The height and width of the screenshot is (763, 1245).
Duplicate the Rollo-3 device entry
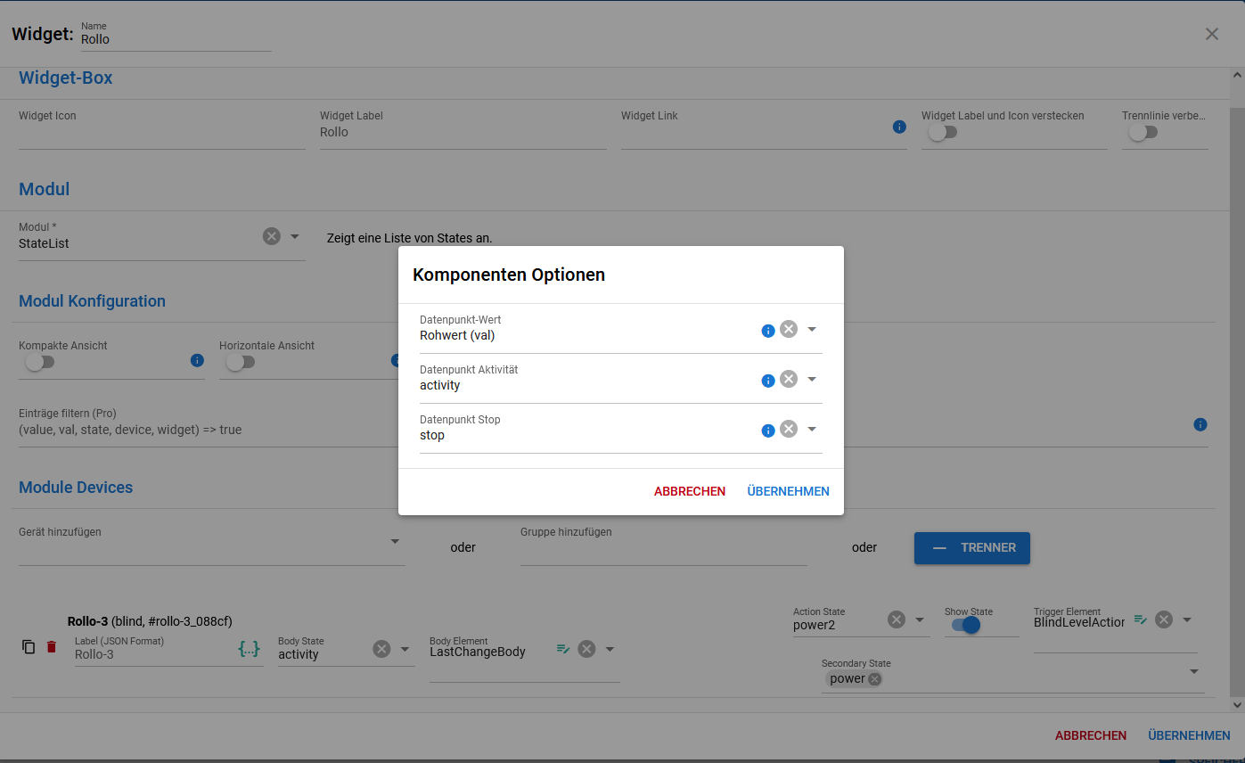29,647
